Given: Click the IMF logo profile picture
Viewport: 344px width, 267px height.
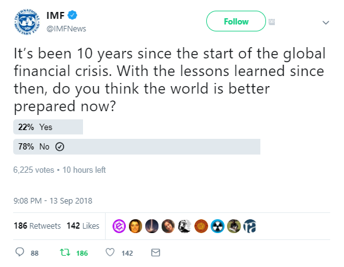Looking at the screenshot, I should click(x=27, y=22).
